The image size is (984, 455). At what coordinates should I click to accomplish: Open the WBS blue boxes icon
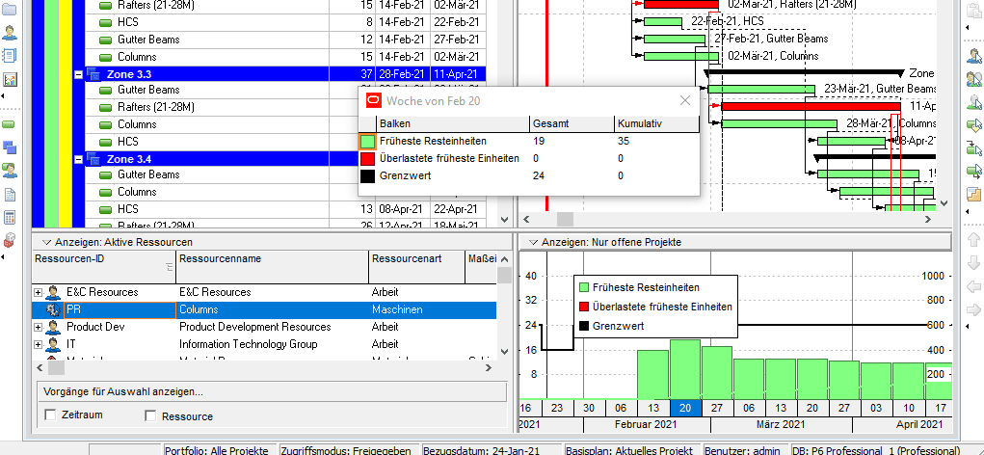tap(10, 147)
